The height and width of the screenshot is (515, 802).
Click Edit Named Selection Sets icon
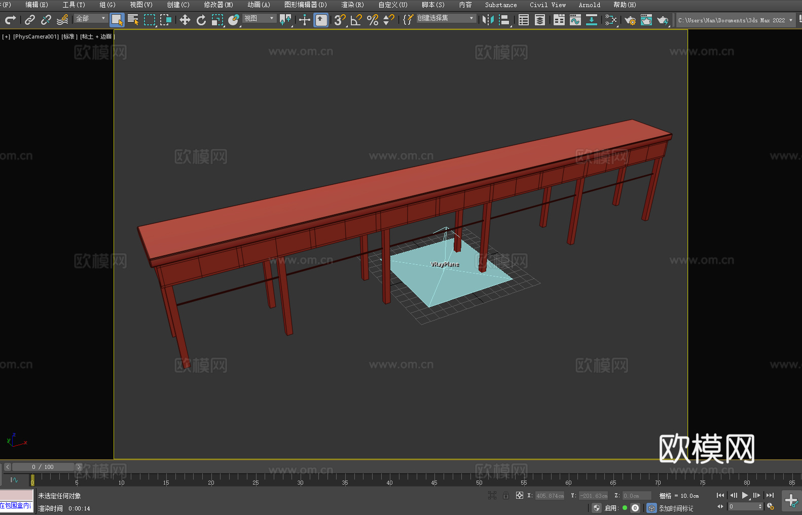(x=408, y=20)
